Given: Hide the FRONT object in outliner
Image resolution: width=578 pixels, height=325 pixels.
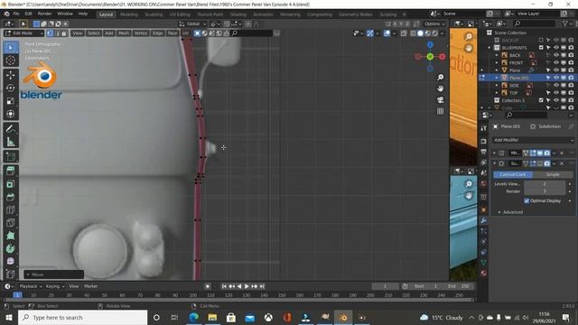Looking at the screenshot, I should point(556,63).
